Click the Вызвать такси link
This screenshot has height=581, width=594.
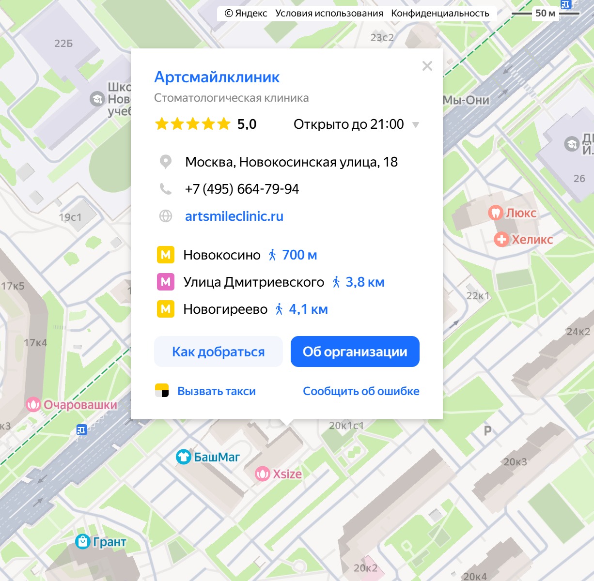coord(217,391)
